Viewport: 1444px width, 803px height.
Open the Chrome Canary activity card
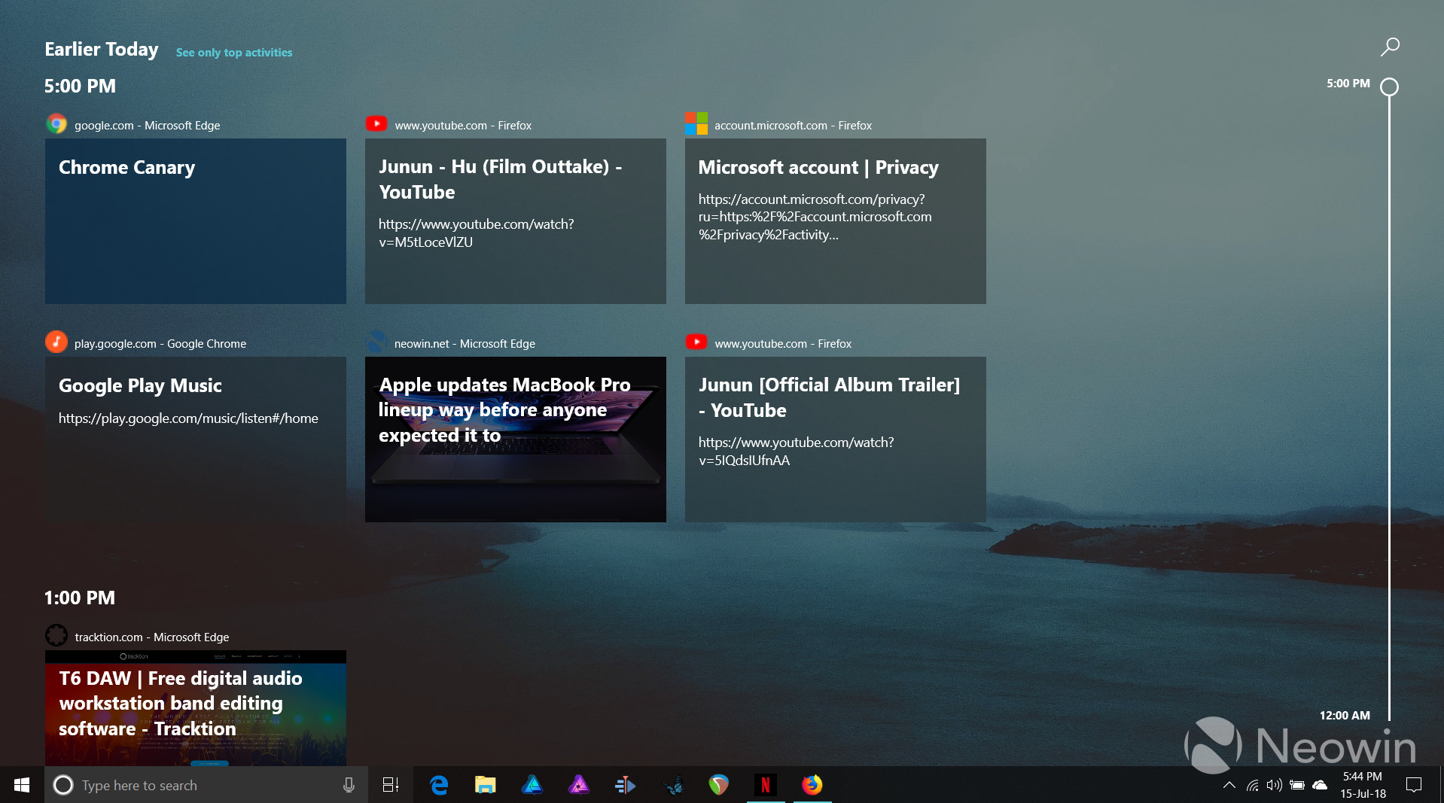point(196,221)
